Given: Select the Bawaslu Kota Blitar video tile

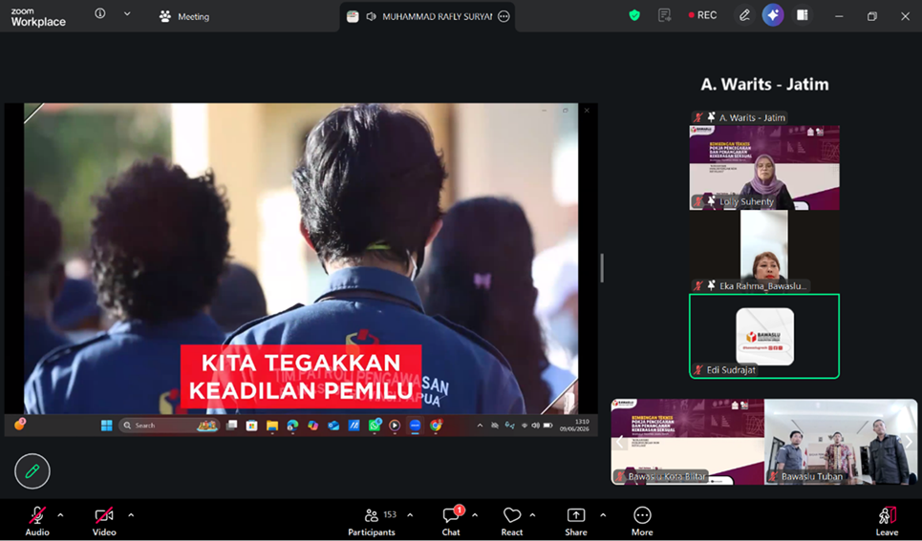Looking at the screenshot, I should pos(687,442).
